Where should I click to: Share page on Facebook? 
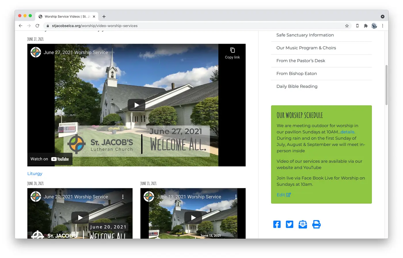click(277, 224)
